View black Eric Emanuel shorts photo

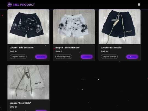(29, 27)
